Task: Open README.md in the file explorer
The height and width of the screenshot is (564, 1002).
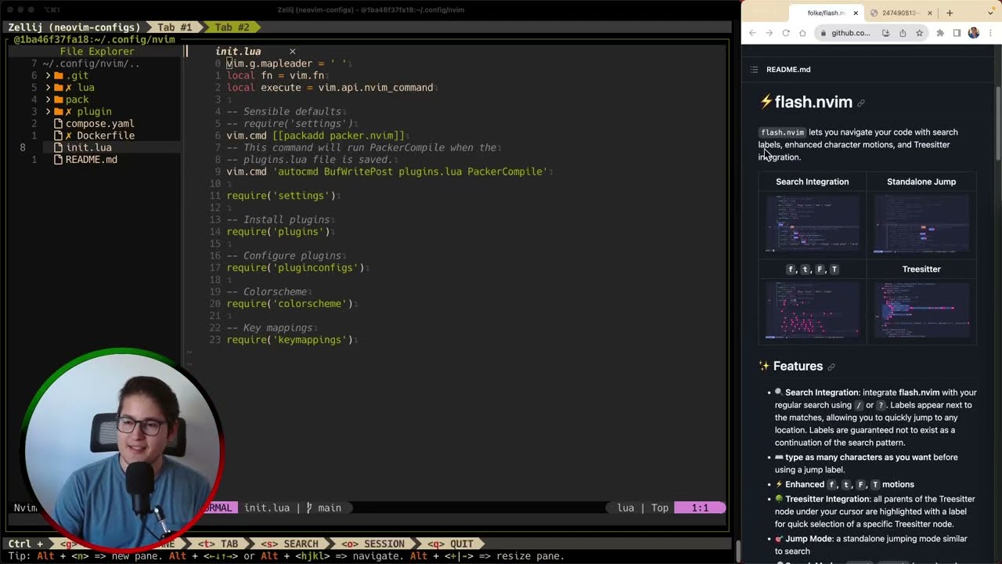Action: click(92, 160)
